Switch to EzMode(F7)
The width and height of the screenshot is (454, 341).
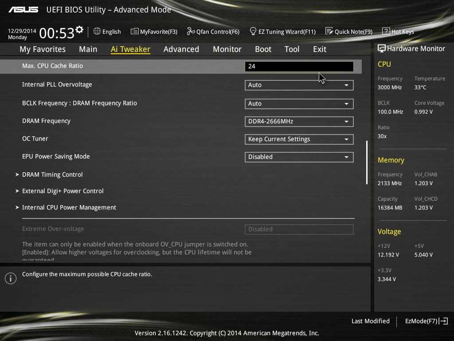click(x=427, y=321)
